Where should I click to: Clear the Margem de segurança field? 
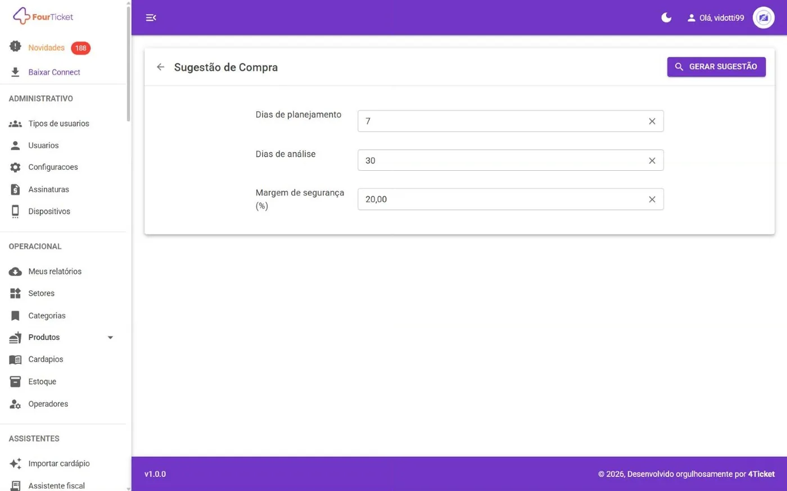(x=652, y=199)
